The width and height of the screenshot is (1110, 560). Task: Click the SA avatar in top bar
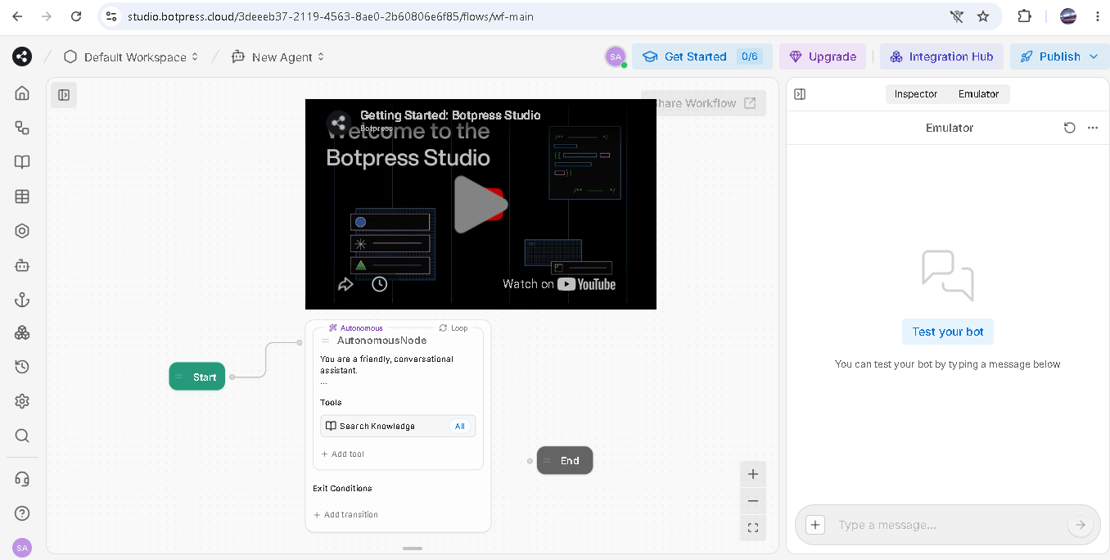tap(616, 56)
